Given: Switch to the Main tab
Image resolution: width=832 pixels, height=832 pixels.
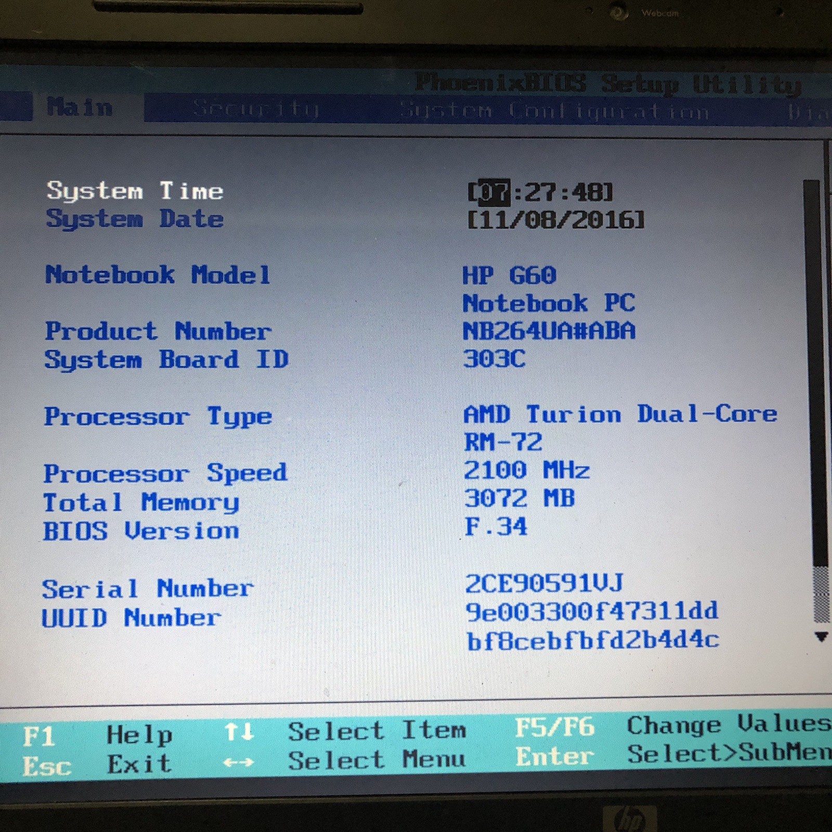Looking at the screenshot, I should pyautogui.click(x=79, y=107).
